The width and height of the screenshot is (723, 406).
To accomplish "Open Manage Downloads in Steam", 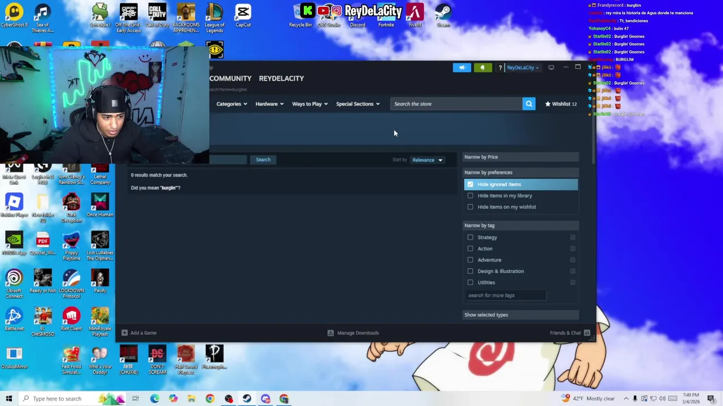I will (x=353, y=333).
